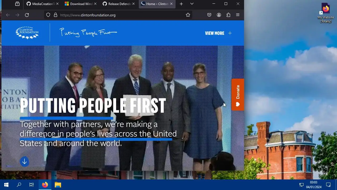Maximize the Firefox window
Image resolution: width=337 pixels, height=190 pixels.
(226, 4)
